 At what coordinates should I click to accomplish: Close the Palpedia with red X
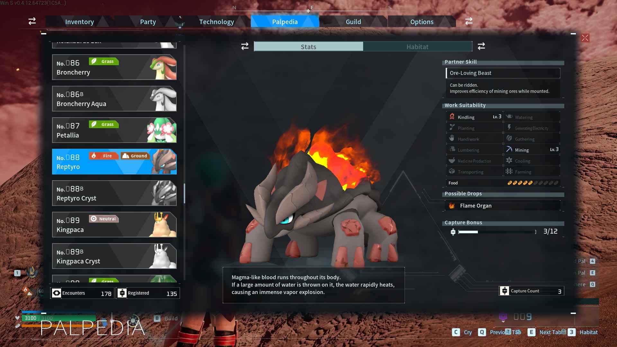[585, 38]
